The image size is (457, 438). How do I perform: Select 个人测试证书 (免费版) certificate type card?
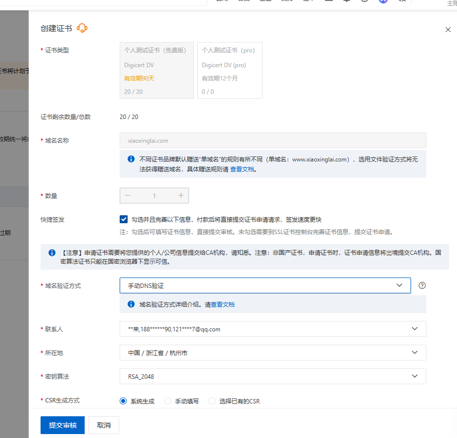pyautogui.click(x=156, y=70)
